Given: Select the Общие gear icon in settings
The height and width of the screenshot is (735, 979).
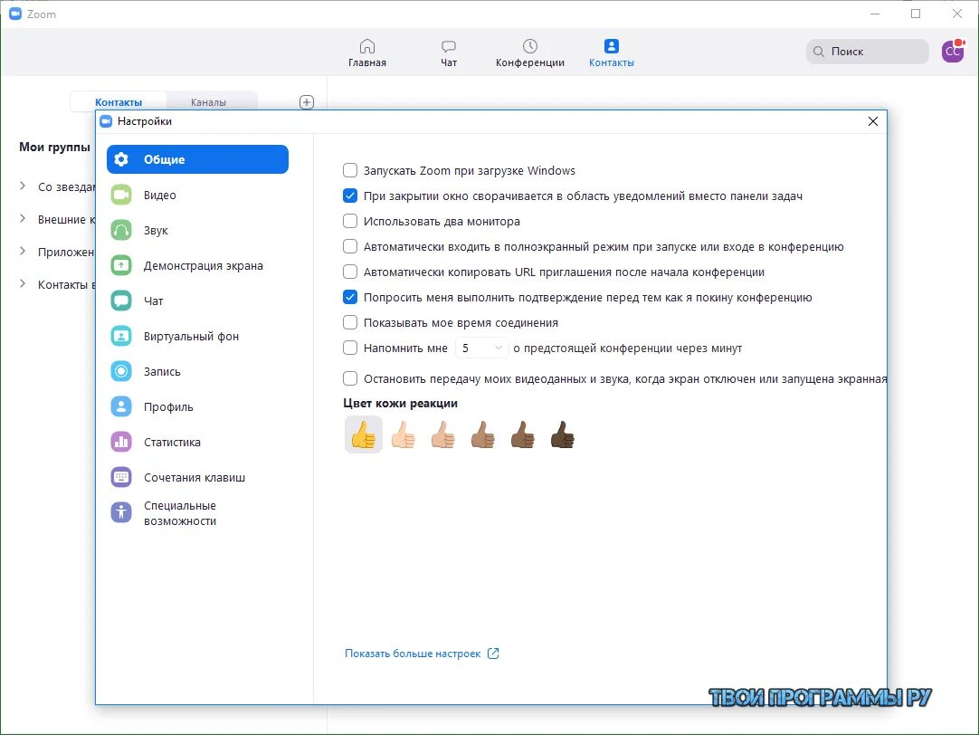Looking at the screenshot, I should click(x=121, y=159).
